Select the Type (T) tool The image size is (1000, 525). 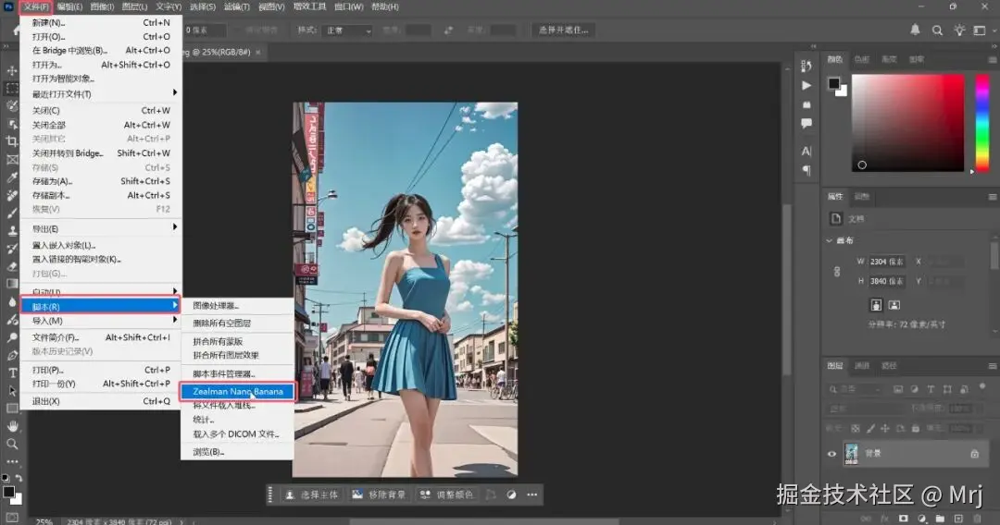(x=12, y=372)
